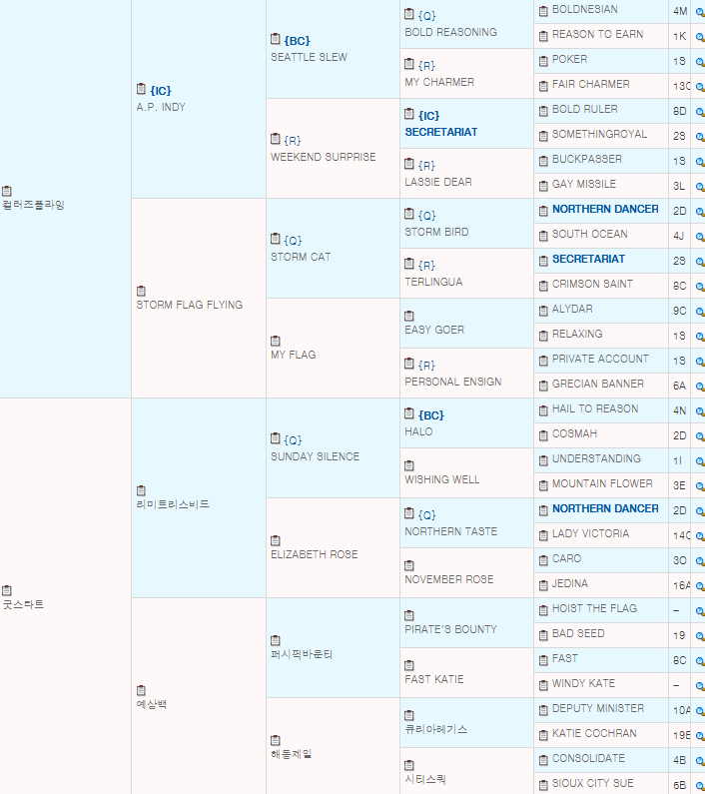705x794 pixels.
Task: Click magnifier icon in FAIR CHARMER row
Action: pyautogui.click(x=700, y=87)
